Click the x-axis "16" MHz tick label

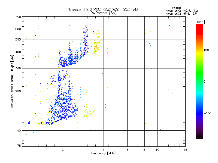185,150
